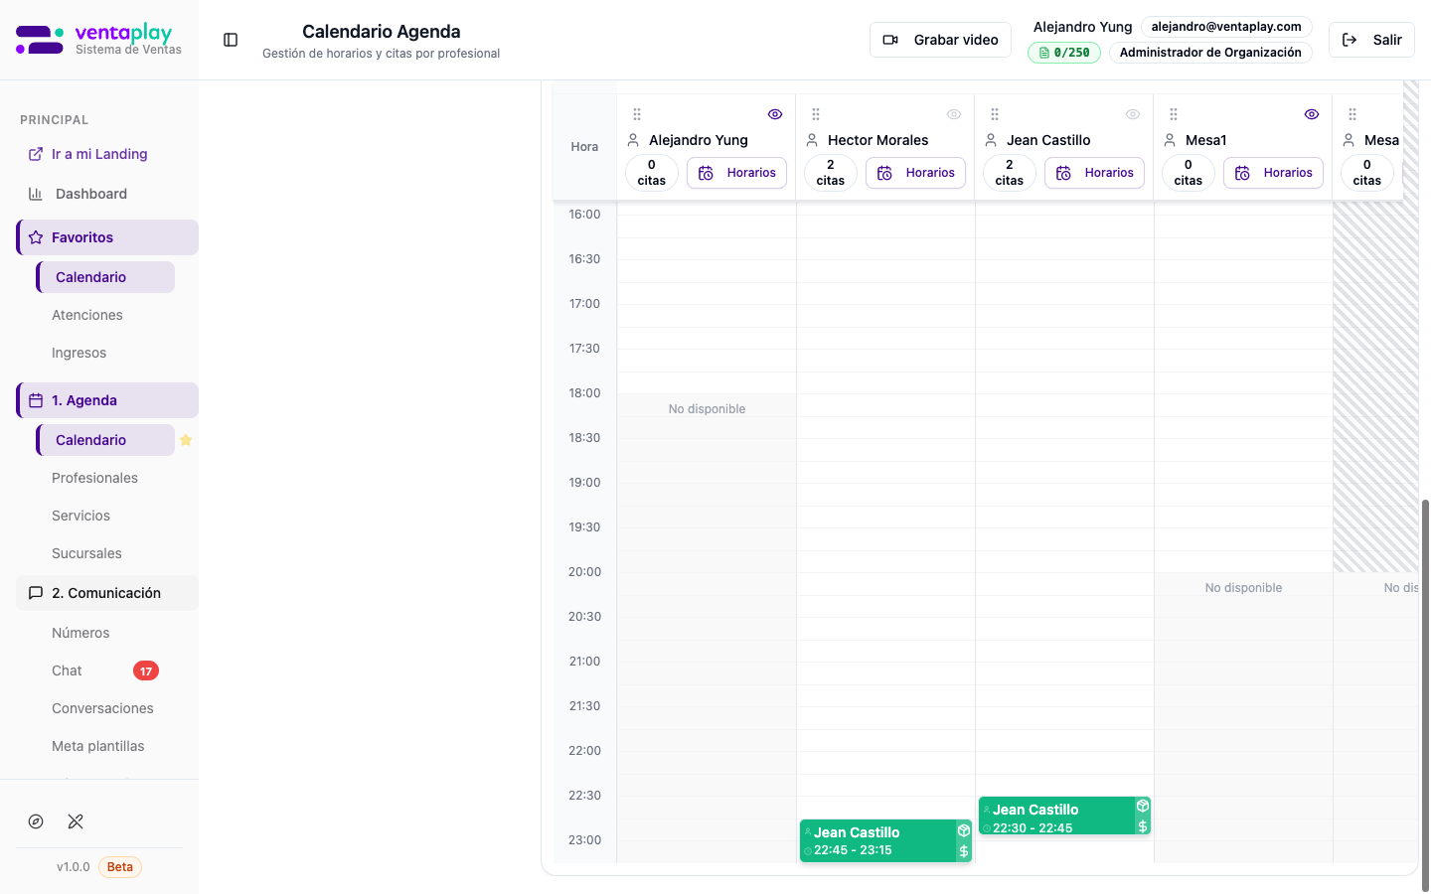Hide Alejandro Yung's column using the eye toggle
This screenshot has width=1431, height=894.
pyautogui.click(x=774, y=114)
